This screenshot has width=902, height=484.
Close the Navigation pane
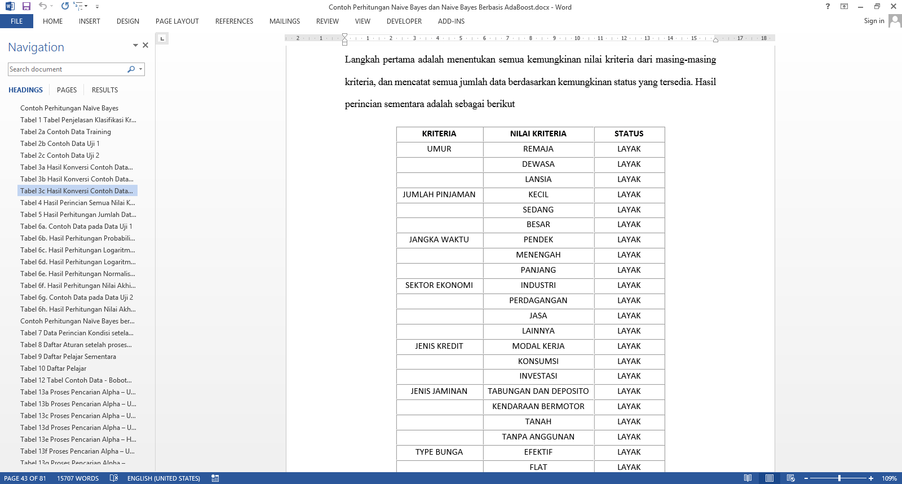[145, 45]
